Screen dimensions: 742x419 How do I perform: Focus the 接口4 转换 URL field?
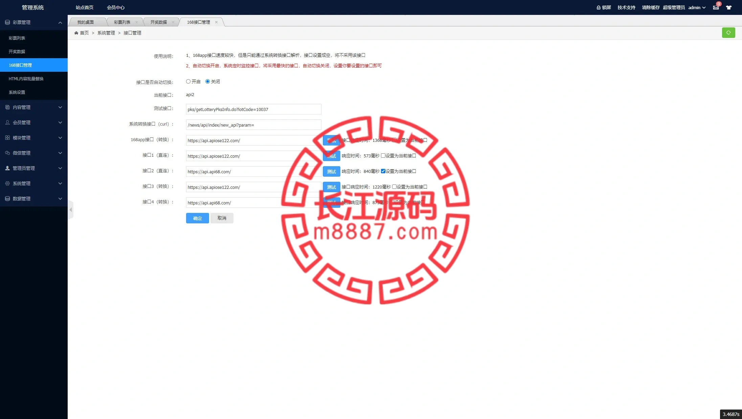tap(253, 203)
